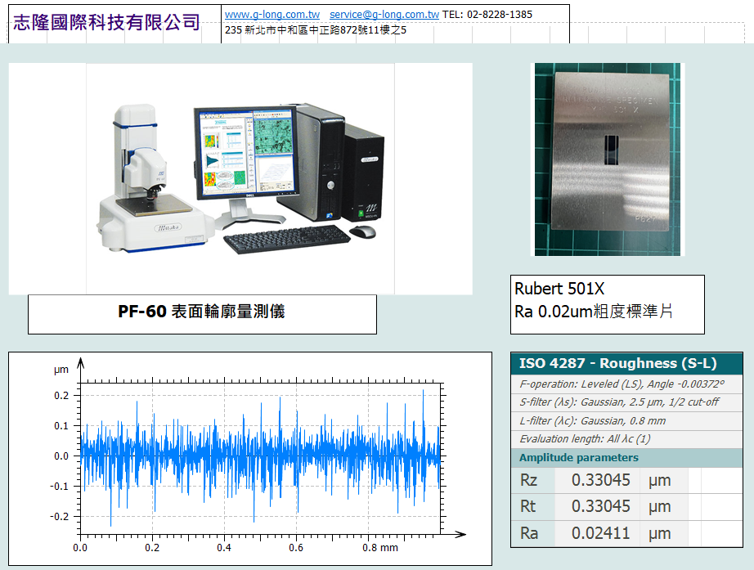This screenshot has width=754, height=570.
Task: Select the S-filter Gaussian 2.5 µm row
Action: pyautogui.click(x=626, y=402)
